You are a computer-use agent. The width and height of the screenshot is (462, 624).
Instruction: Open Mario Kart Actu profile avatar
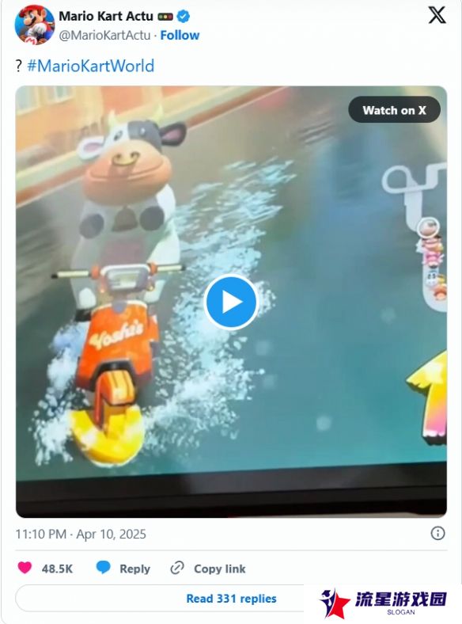(x=35, y=25)
